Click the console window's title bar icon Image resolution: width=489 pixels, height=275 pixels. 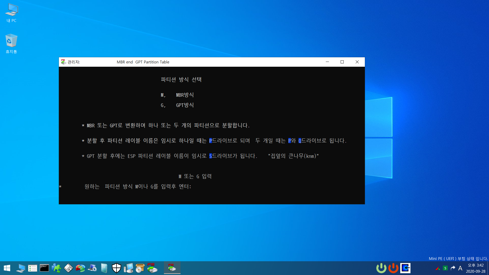point(63,62)
